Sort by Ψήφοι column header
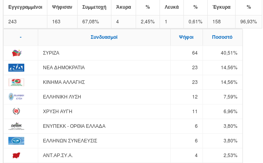The width and height of the screenshot is (263, 163). coord(186,38)
